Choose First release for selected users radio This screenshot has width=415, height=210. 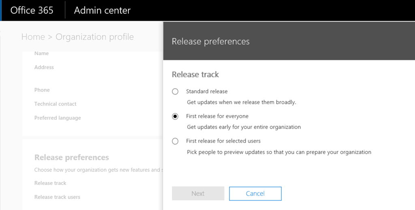coord(175,141)
